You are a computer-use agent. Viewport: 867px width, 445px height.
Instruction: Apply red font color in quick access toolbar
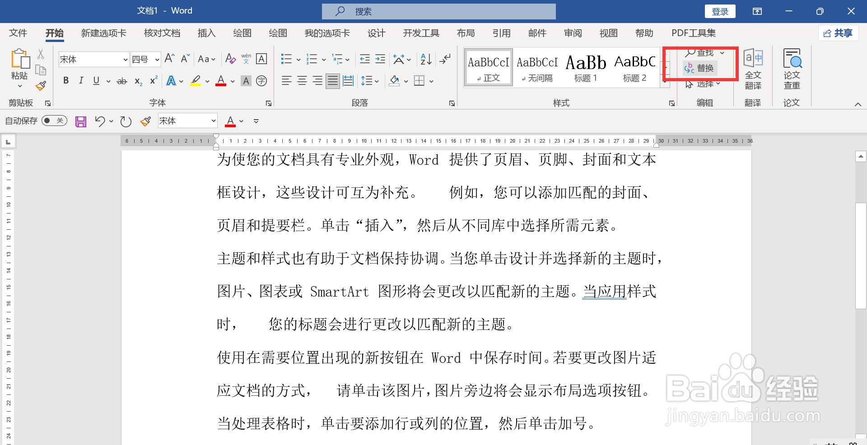pos(230,121)
